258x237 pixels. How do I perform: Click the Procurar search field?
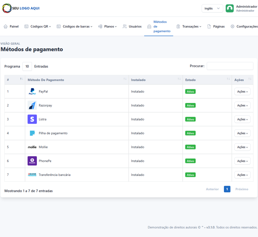(230, 66)
